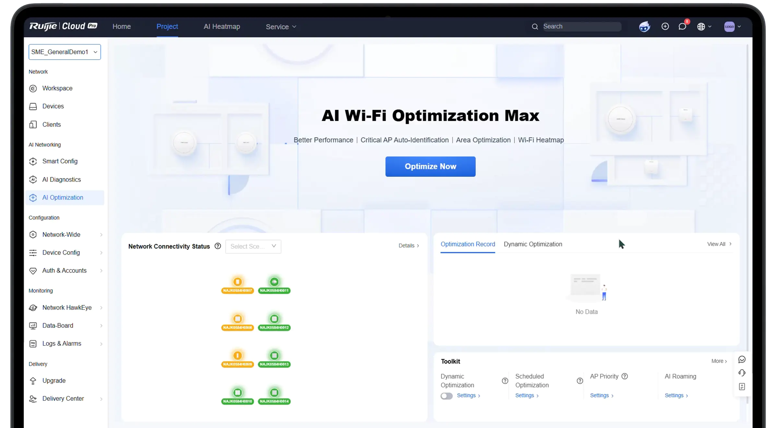The width and height of the screenshot is (778, 428).
Task: Click the Search input field
Action: pyautogui.click(x=581, y=27)
